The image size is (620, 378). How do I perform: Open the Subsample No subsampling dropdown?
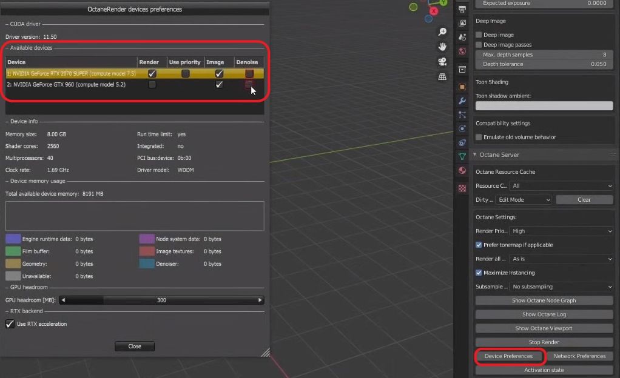tap(562, 287)
